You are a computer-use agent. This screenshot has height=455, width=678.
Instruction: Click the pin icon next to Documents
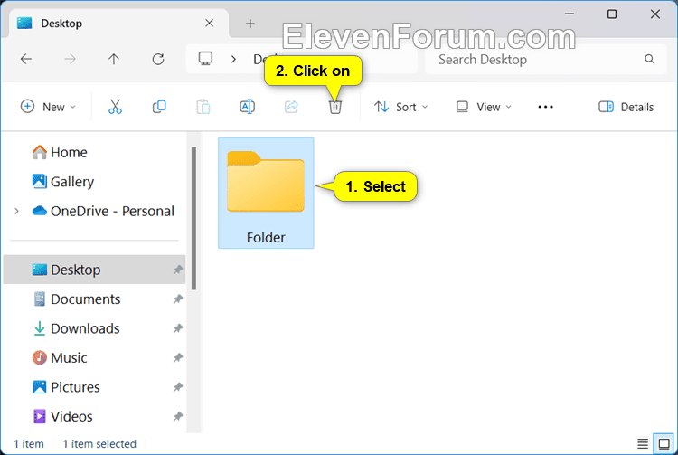(x=178, y=299)
